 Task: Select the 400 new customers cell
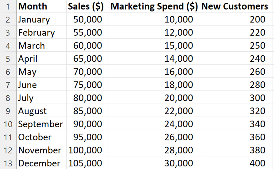click(x=236, y=163)
